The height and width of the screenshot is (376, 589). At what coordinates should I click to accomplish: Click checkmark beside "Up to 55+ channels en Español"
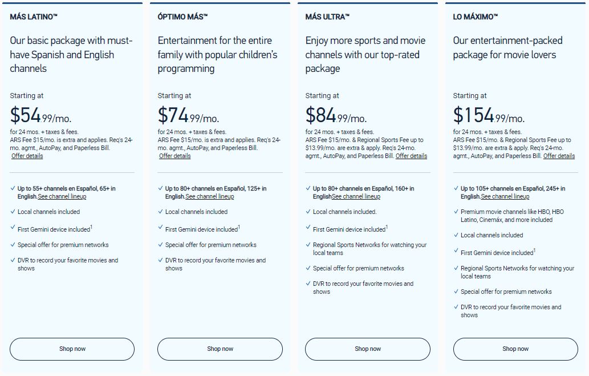pyautogui.click(x=13, y=188)
